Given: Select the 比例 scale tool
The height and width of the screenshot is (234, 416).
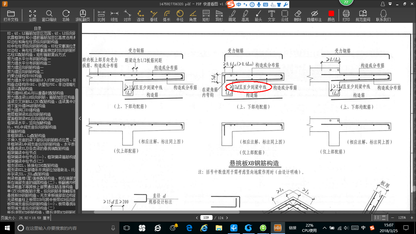Looking at the screenshot, I should [101, 16].
